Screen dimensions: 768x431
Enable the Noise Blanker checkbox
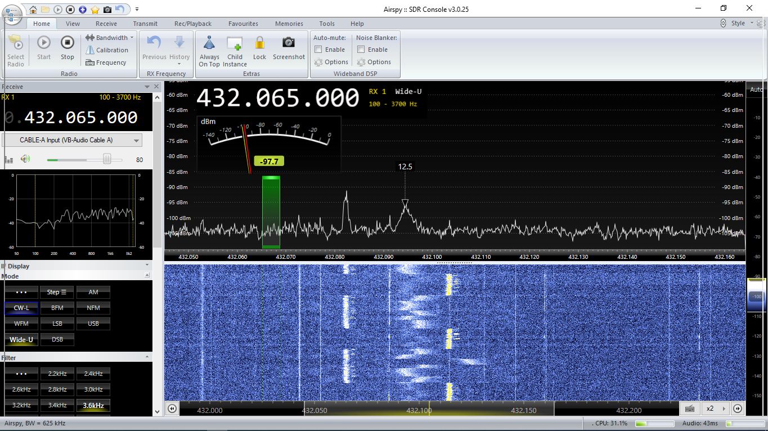[361, 50]
